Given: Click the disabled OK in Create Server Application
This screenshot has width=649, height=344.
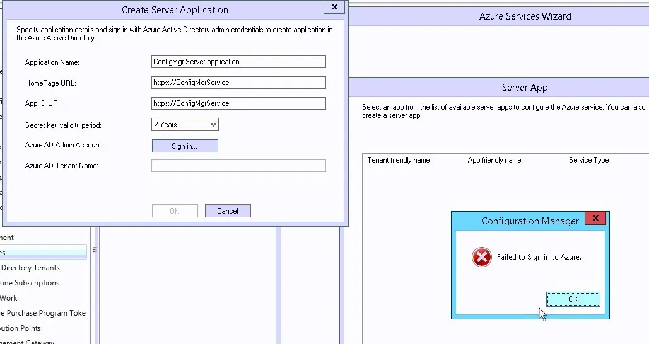Looking at the screenshot, I should 175,211.
